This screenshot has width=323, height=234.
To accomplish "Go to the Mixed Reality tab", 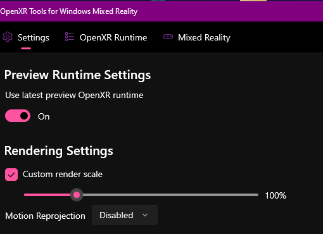I will tap(204, 38).
